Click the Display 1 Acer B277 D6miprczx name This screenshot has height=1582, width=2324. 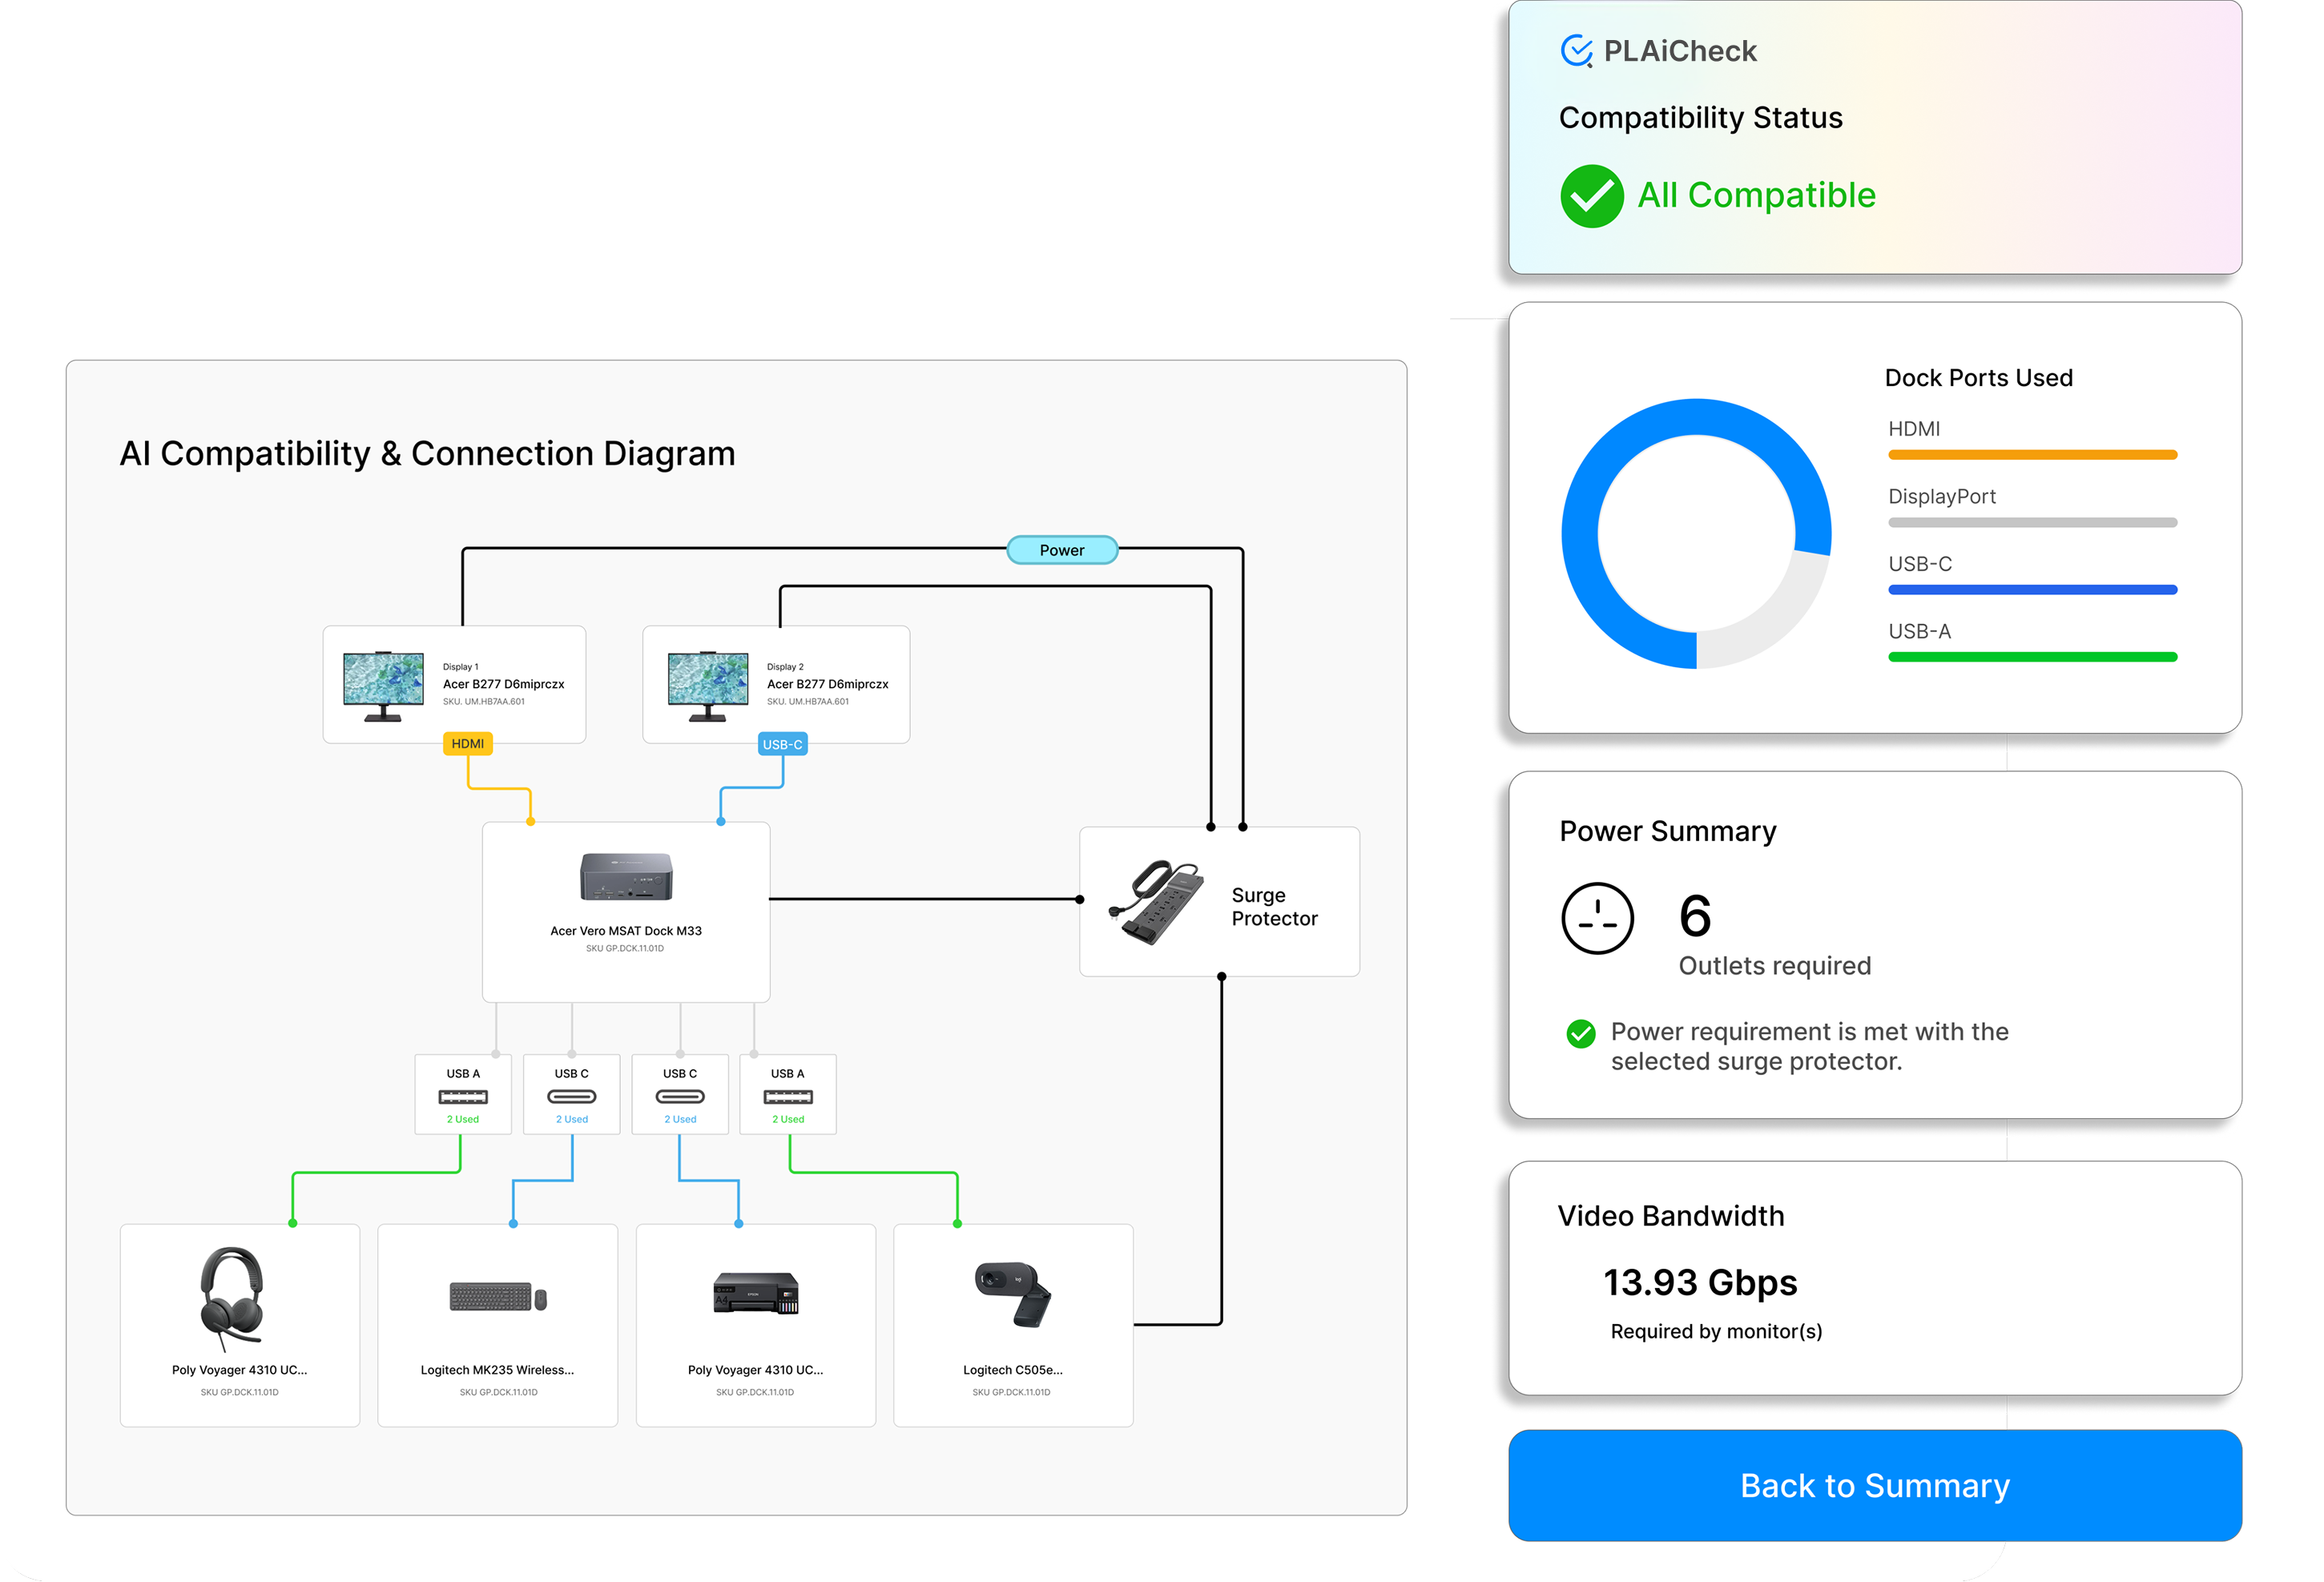coord(503,684)
